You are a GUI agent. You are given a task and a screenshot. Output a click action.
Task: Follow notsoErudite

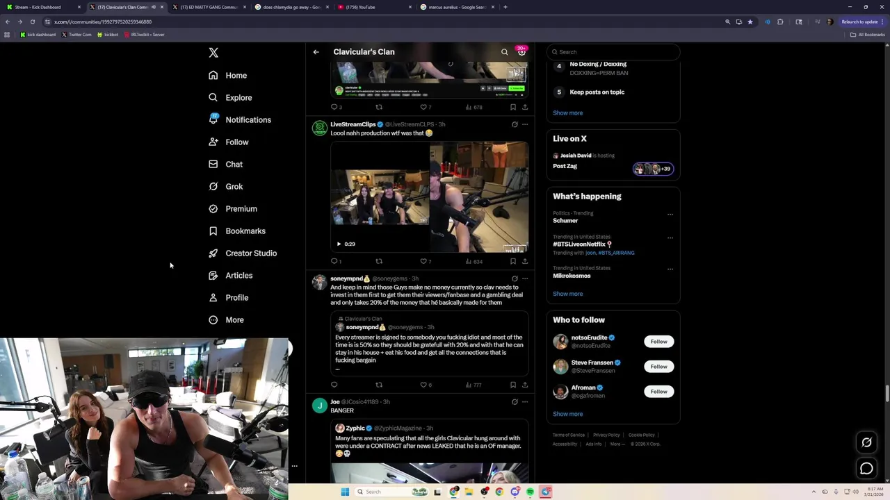[658, 342]
